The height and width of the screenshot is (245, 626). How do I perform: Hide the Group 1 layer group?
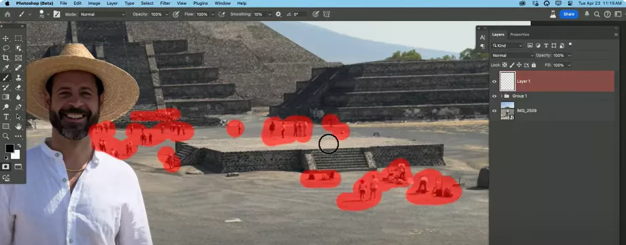pos(494,96)
